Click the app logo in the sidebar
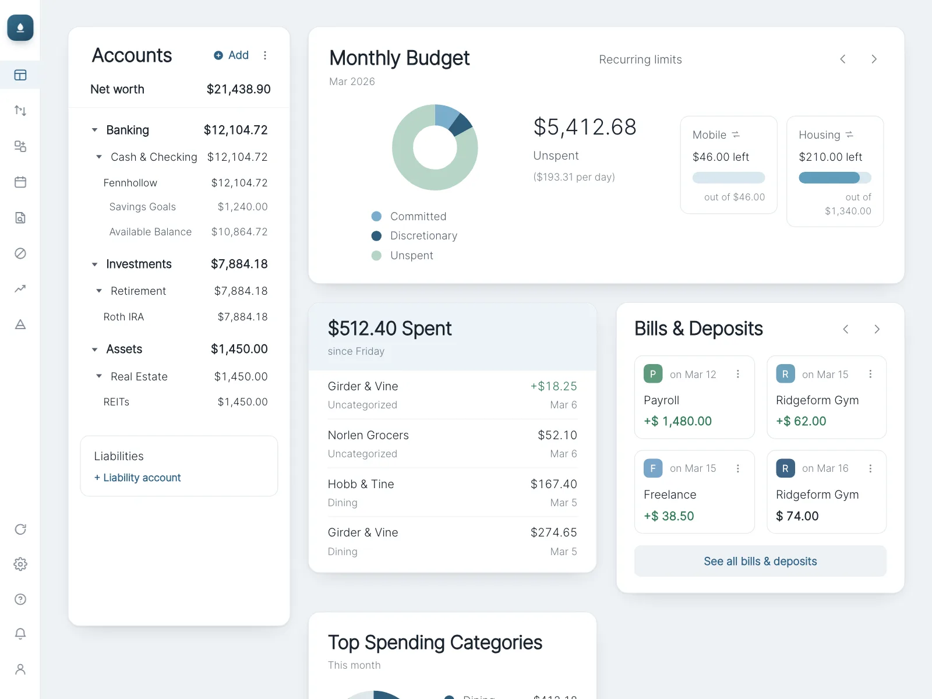 click(x=20, y=28)
